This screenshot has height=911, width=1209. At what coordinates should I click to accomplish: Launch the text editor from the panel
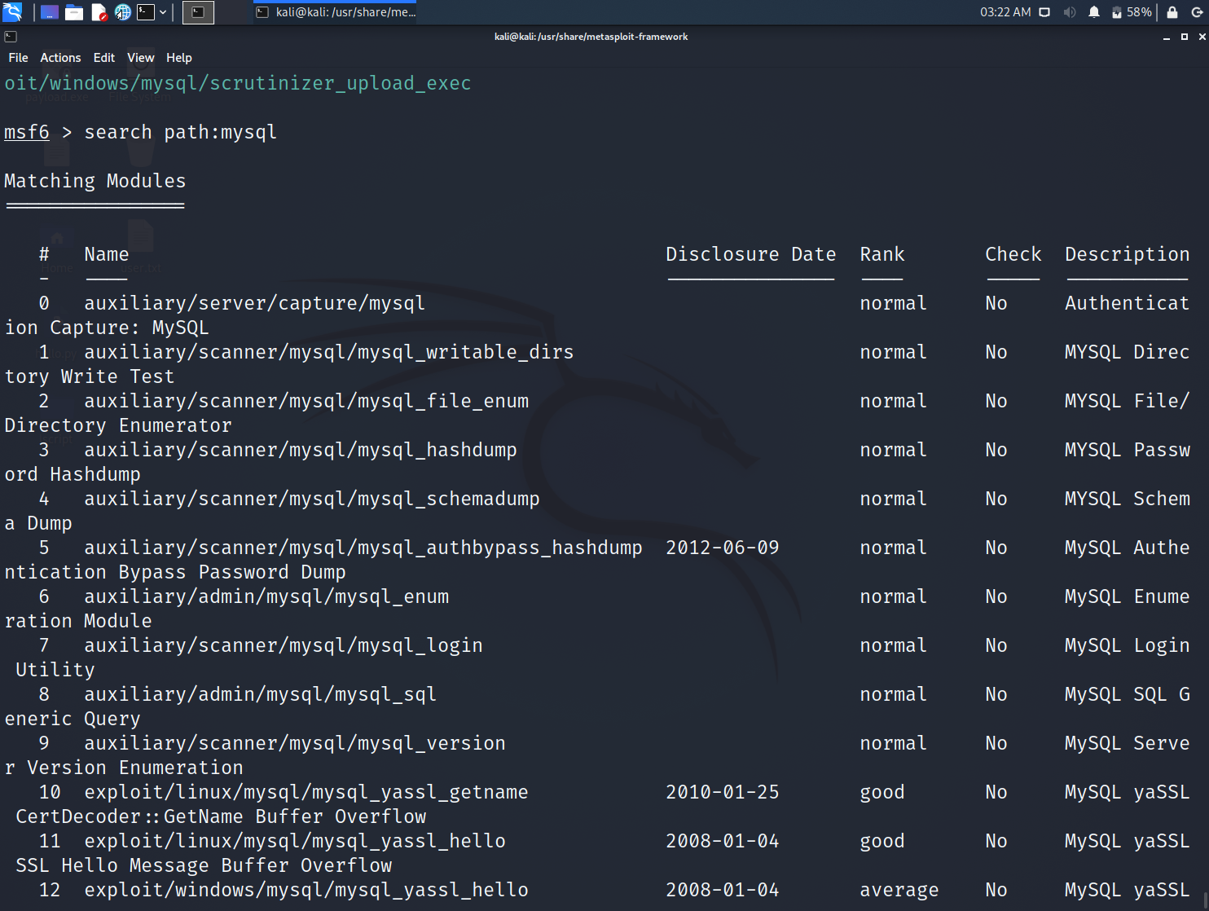[99, 12]
